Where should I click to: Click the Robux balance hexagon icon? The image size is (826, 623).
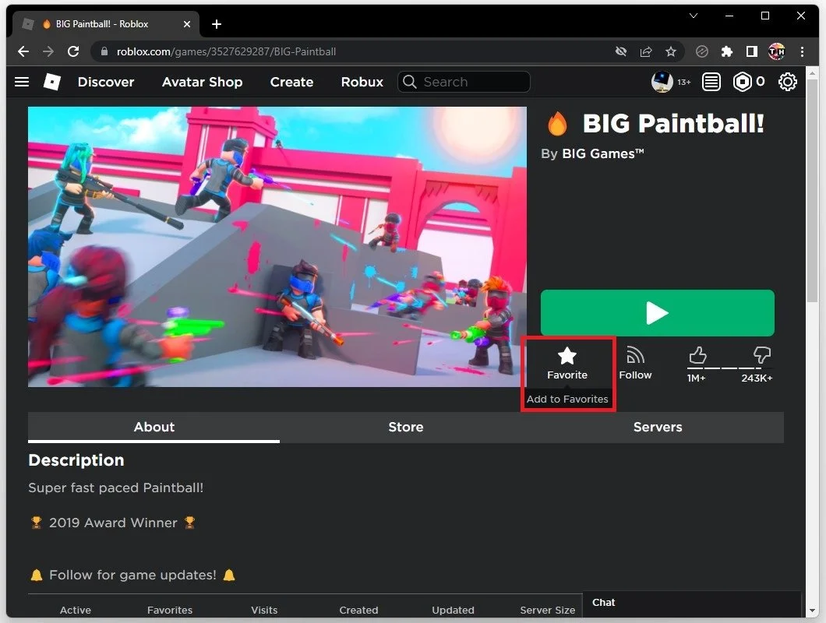pos(743,82)
